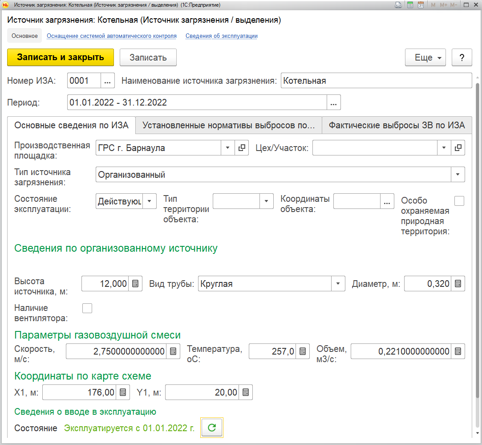
Task: Open Период selection ellipsis button
Action: pos(333,102)
